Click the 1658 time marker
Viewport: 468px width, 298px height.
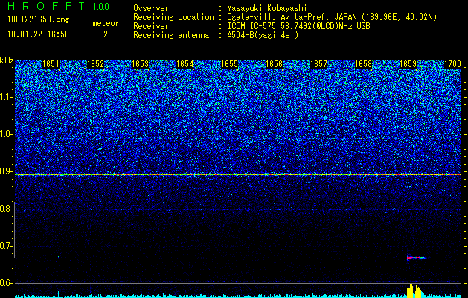pyautogui.click(x=363, y=64)
